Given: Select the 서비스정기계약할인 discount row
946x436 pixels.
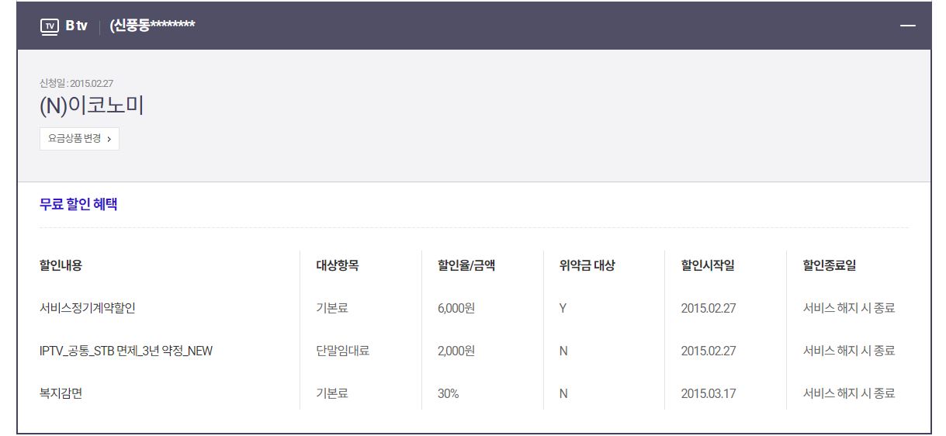Looking at the screenshot, I should (88, 308).
